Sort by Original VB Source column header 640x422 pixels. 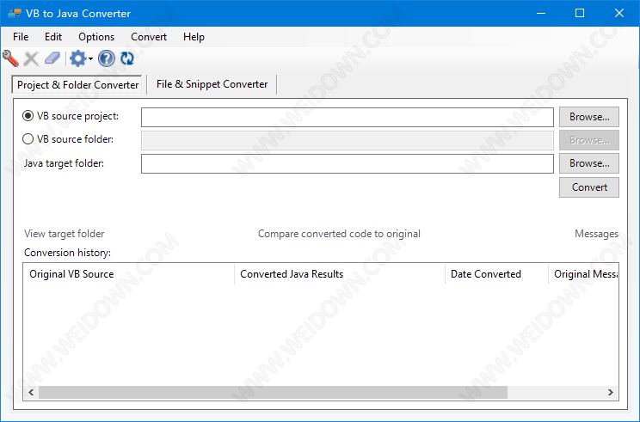[x=128, y=274]
